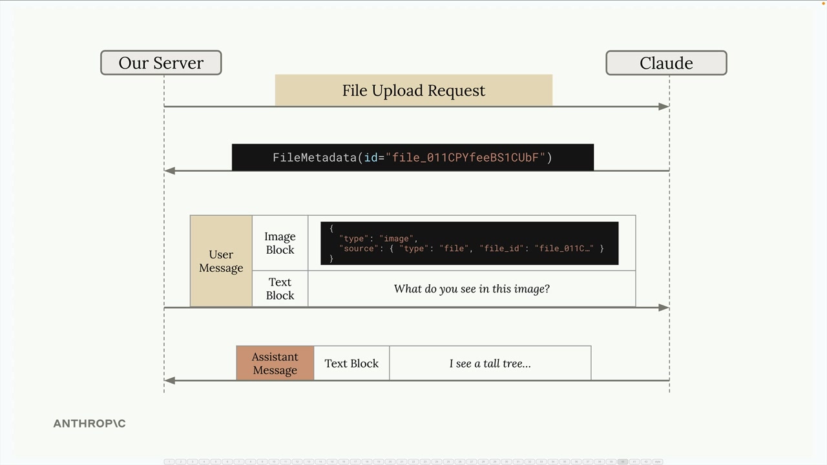Click the Anthropic logo
Image resolution: width=827 pixels, height=465 pixels.
[89, 424]
